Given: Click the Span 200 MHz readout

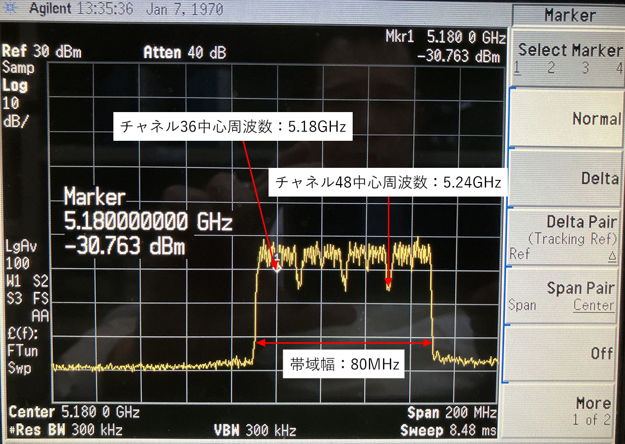Looking at the screenshot, I should click(x=452, y=413).
